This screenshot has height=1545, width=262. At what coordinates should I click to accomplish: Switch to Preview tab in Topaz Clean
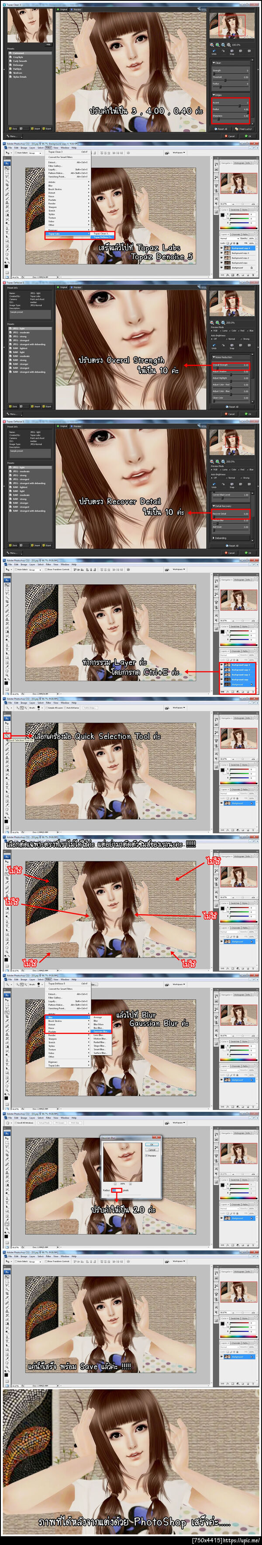76,10
